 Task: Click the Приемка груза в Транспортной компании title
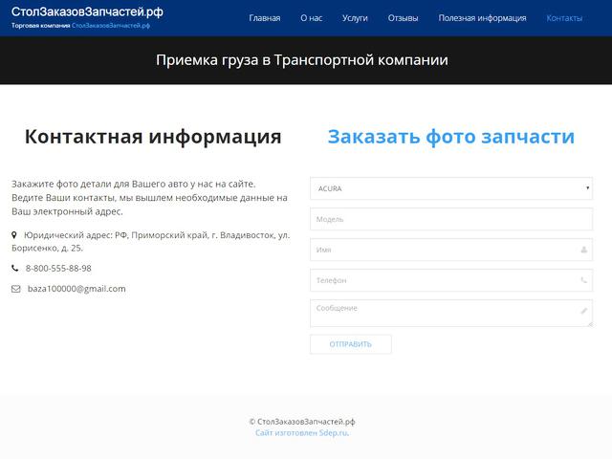(x=302, y=60)
